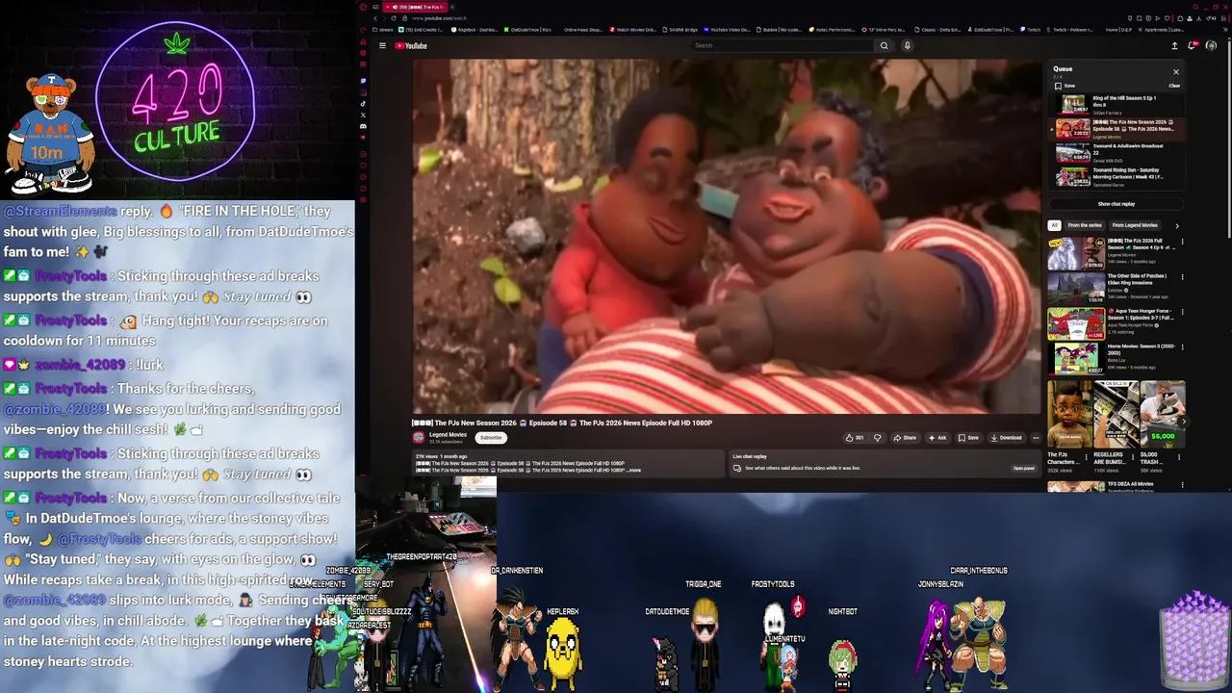Open more actions ellipsis beside Download

(x=1036, y=438)
